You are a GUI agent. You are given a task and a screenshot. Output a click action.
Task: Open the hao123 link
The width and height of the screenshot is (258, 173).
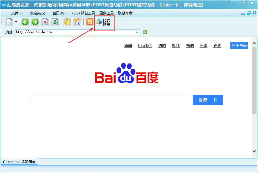(x=145, y=45)
